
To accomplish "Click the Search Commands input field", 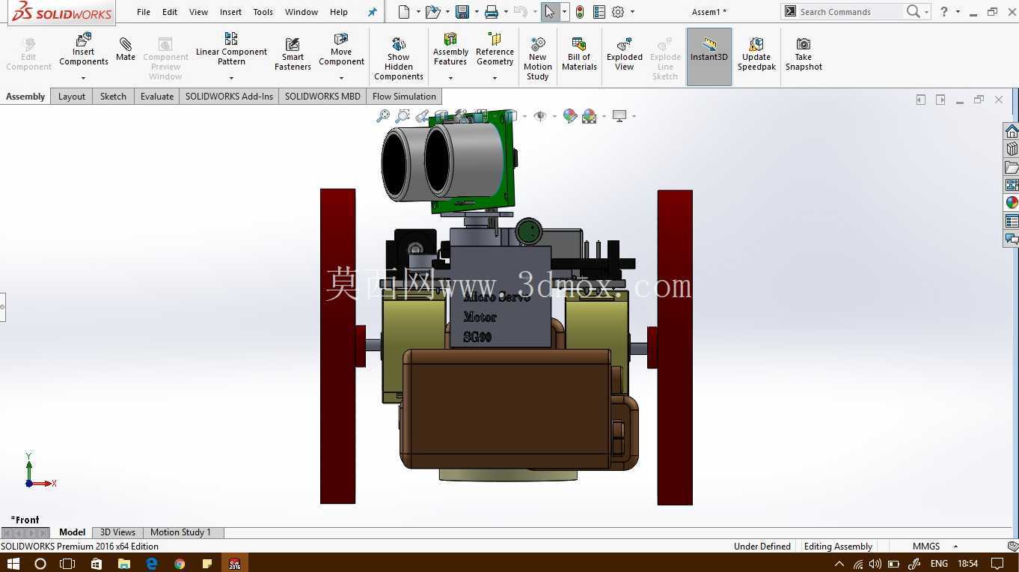I will [850, 12].
